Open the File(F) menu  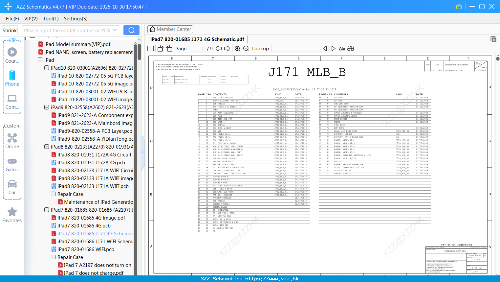point(12,19)
